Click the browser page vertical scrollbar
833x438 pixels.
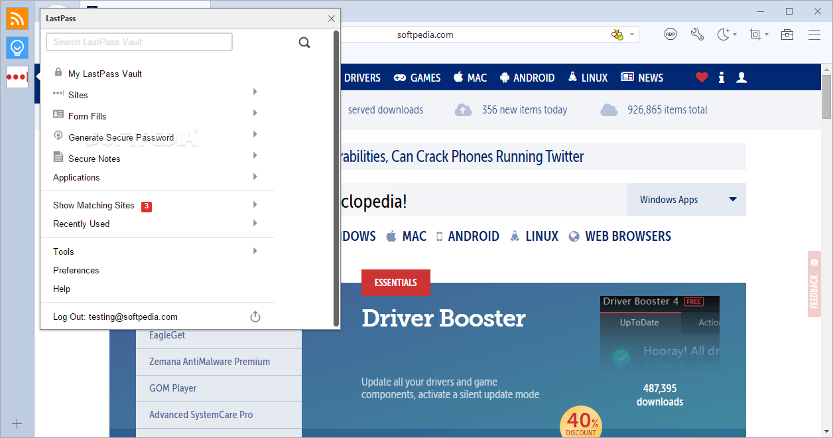[826, 97]
